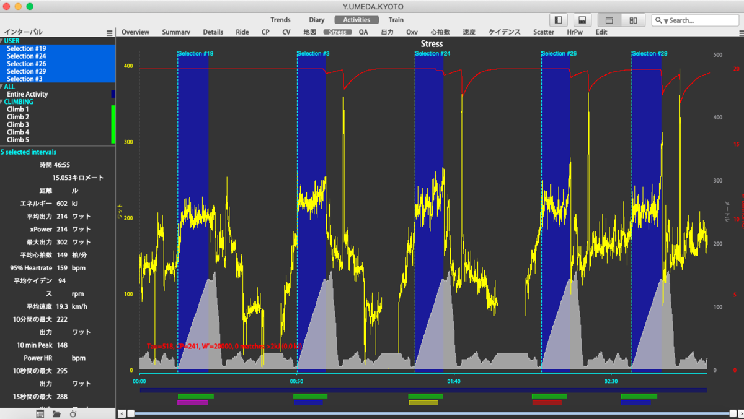
Task: Open the HrPw chart tab
Action: point(575,32)
